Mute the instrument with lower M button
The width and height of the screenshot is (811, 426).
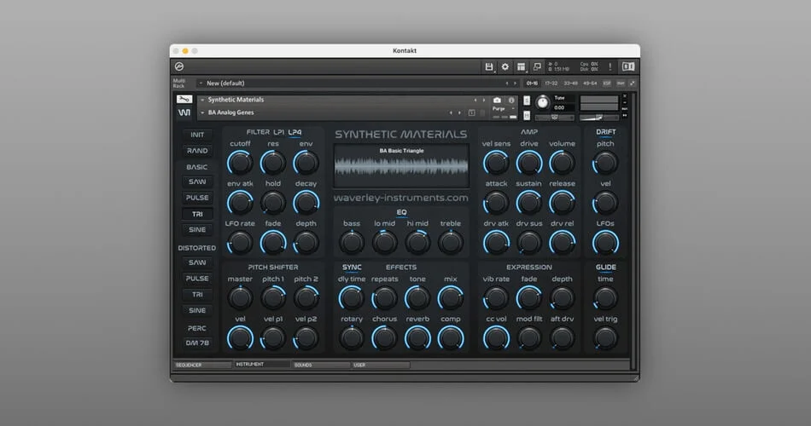(527, 116)
